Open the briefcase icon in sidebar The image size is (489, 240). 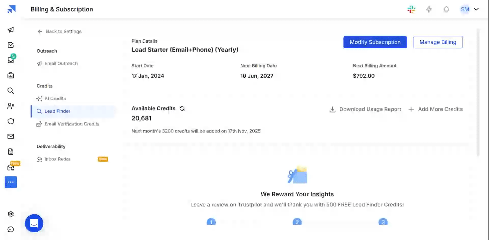click(11, 76)
